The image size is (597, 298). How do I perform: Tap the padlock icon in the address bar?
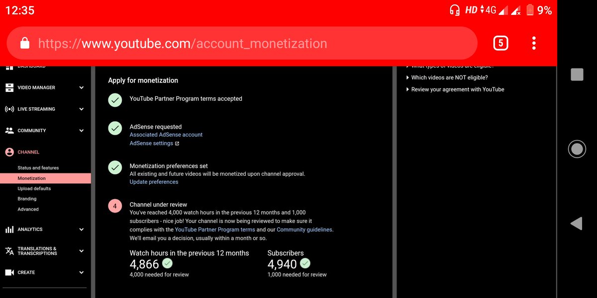[24, 44]
